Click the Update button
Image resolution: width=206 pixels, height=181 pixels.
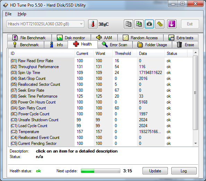coord(155,171)
